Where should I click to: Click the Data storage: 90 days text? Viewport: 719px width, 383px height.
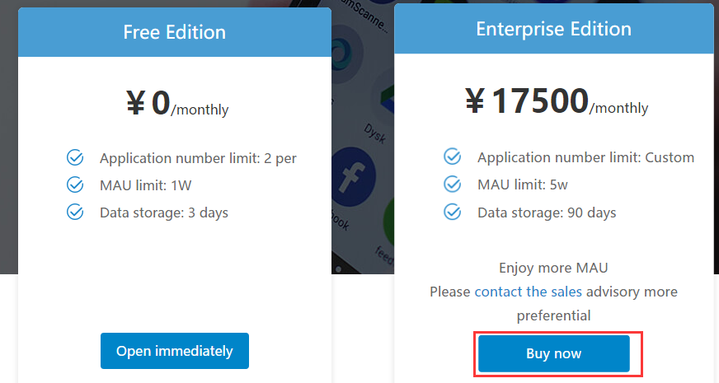tap(547, 213)
